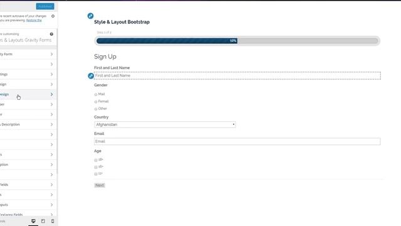
Task: Click the 'Style & Layout Bootstrap' page title
Action: (x=122, y=22)
